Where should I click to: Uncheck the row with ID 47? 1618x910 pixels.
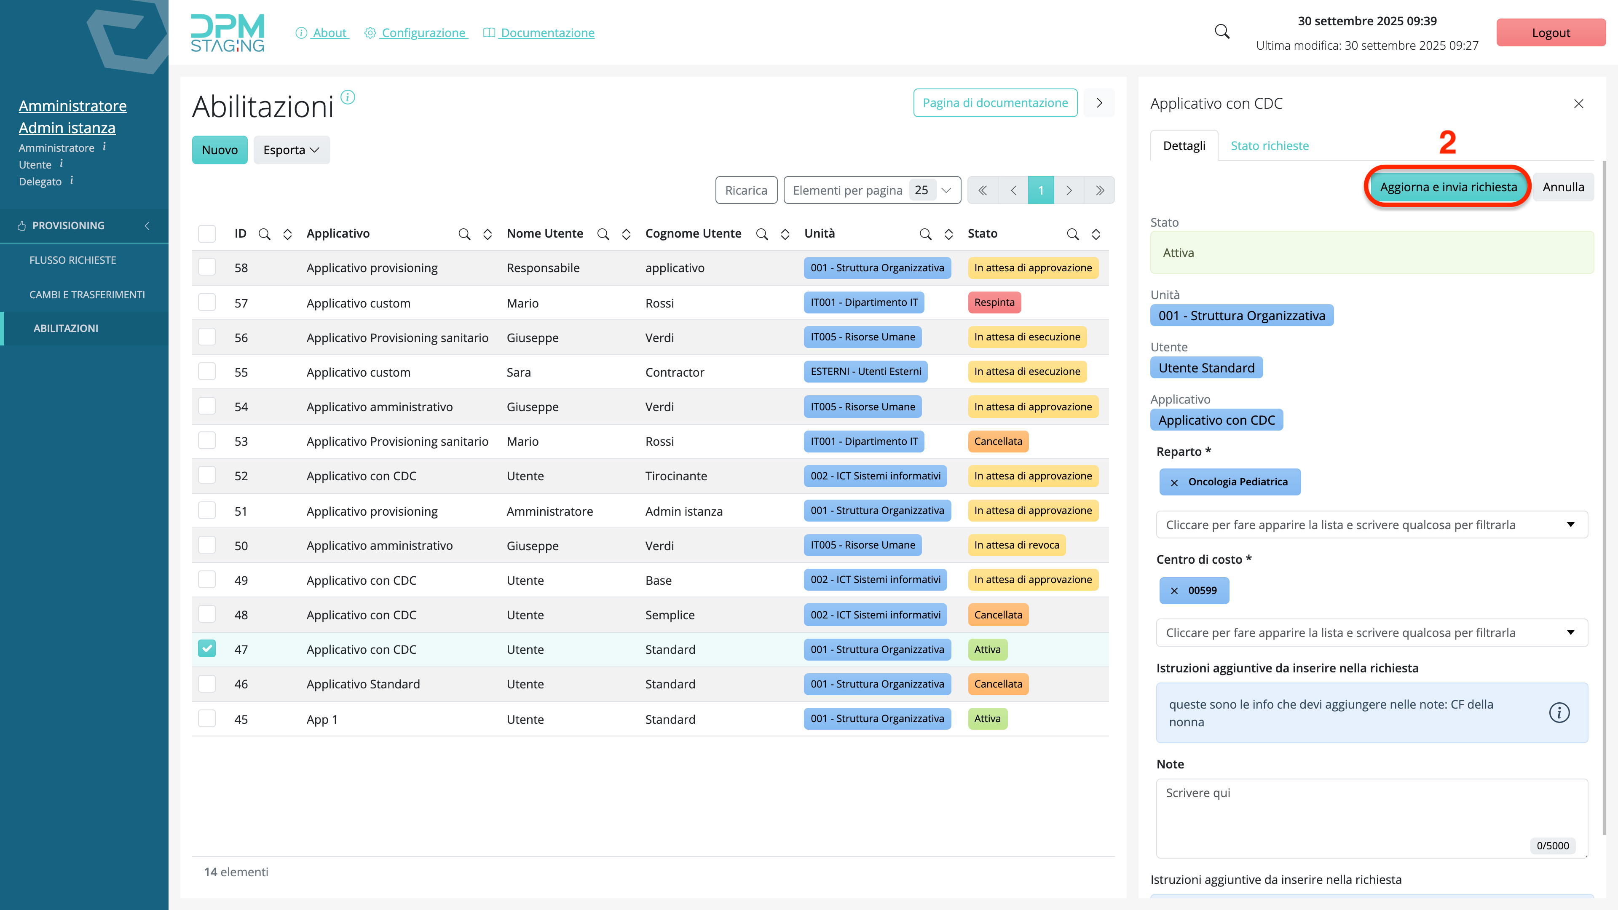[206, 649]
